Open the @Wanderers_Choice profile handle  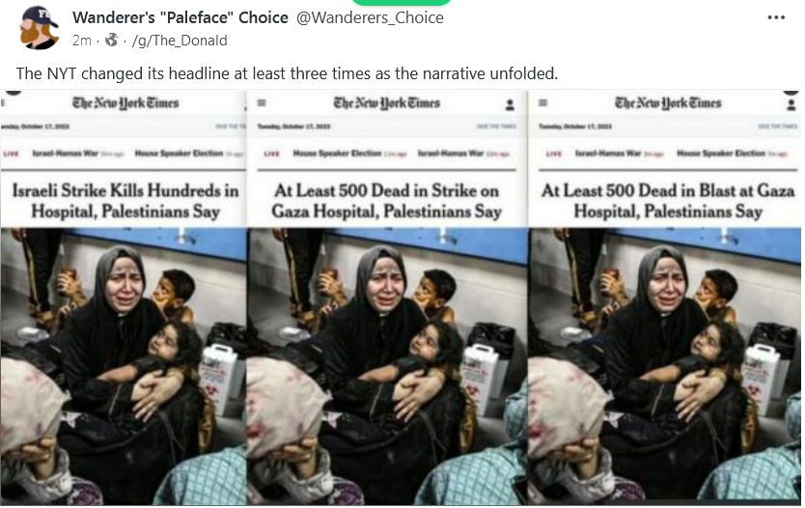370,17
